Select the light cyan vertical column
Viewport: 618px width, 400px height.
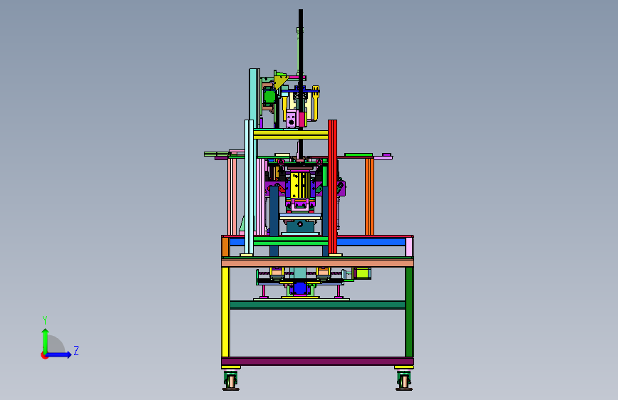point(249,187)
